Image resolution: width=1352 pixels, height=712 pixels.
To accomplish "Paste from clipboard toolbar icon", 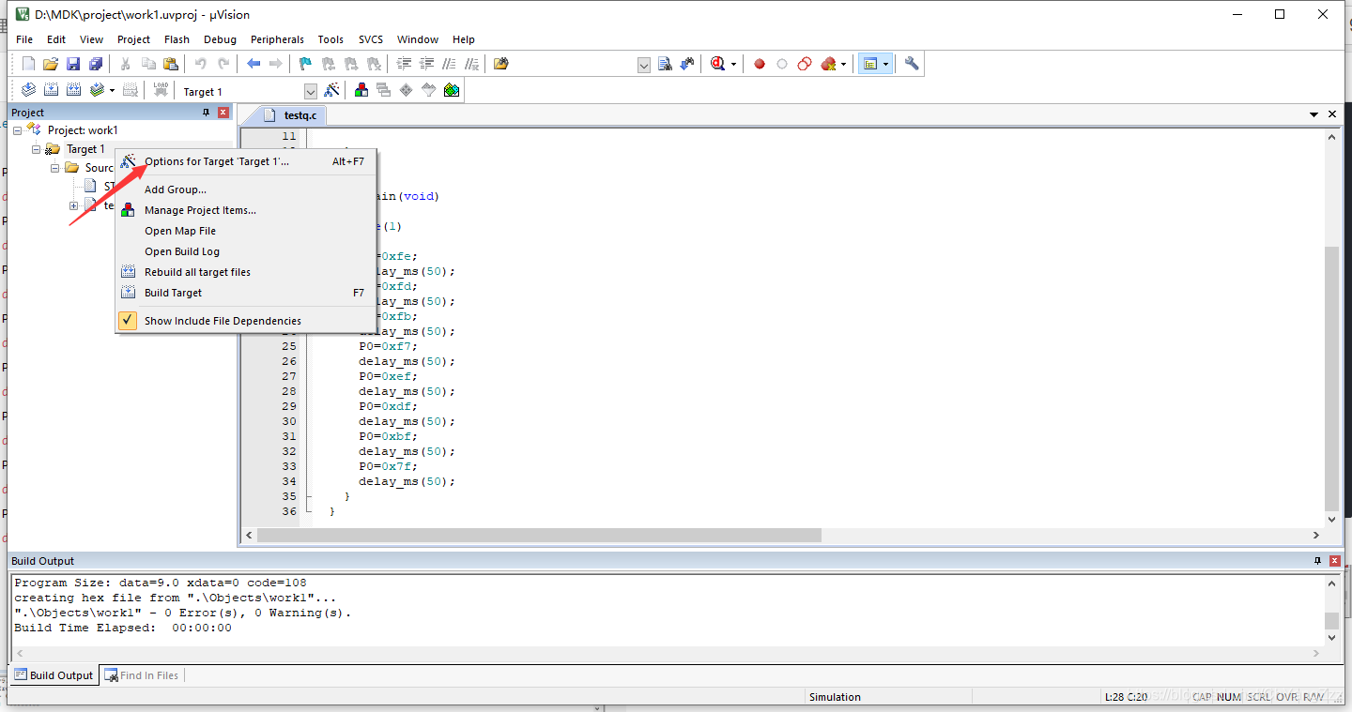I will click(171, 64).
